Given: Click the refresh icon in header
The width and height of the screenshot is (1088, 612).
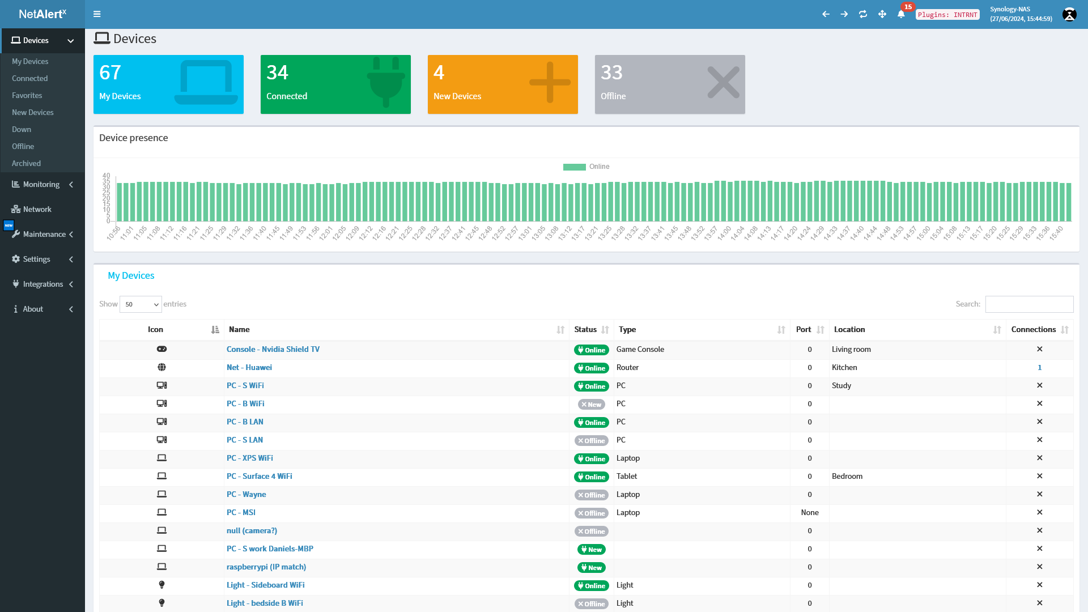Looking at the screenshot, I should point(863,14).
